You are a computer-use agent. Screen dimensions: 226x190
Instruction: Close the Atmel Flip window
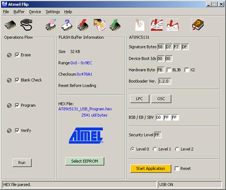coord(221,4)
